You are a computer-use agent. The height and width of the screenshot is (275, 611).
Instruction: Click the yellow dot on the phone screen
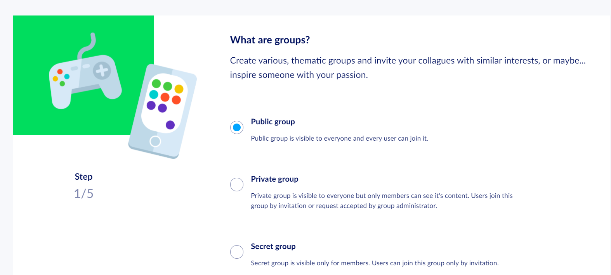click(179, 89)
